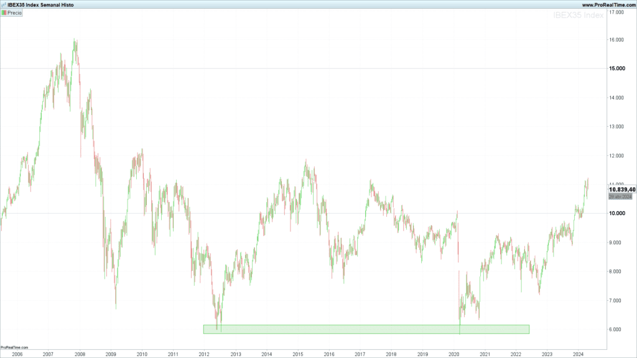Click the 2015 year on time axis
This screenshot has width=637, height=358.
(298, 354)
